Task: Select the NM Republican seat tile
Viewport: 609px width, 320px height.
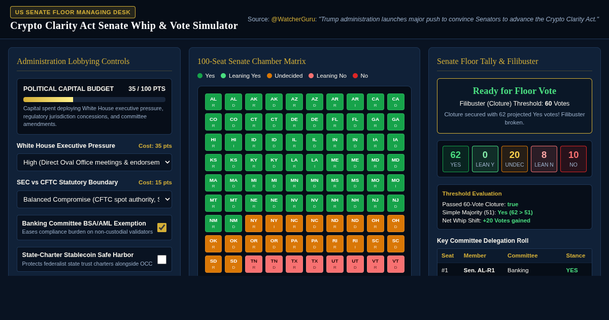Action: pyautogui.click(x=213, y=223)
